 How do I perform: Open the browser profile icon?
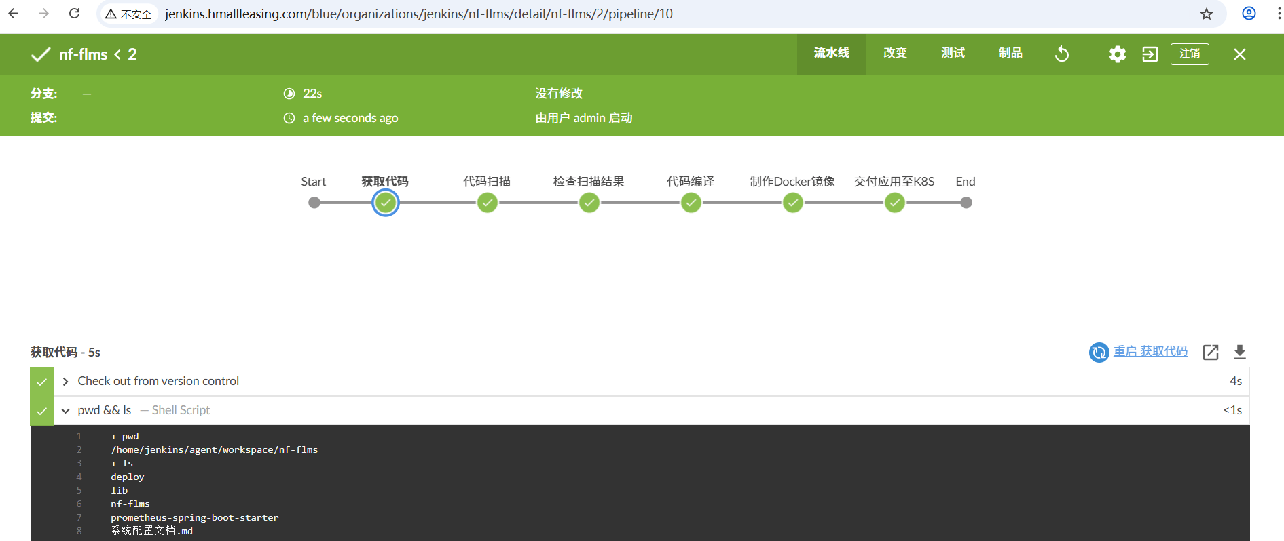click(x=1248, y=14)
